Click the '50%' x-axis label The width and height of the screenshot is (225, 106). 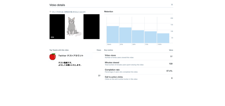(134, 44)
